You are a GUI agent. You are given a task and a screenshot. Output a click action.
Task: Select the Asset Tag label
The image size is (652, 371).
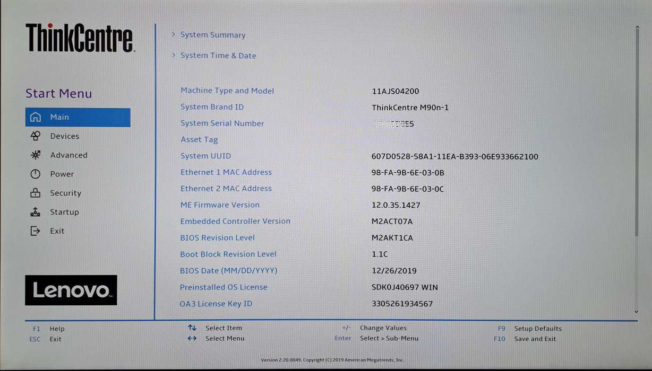click(x=199, y=140)
